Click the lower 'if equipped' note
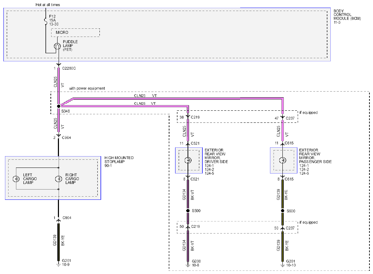The width and height of the screenshot is (373, 274). pos(309,222)
